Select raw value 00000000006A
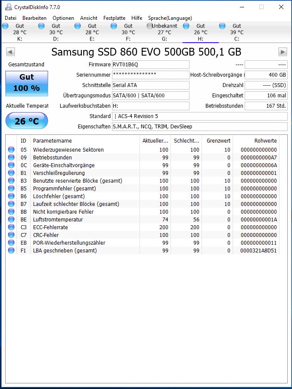 tap(258, 165)
